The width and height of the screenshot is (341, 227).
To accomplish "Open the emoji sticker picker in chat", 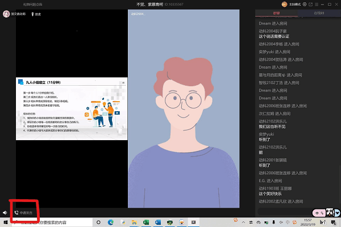I will (331, 212).
